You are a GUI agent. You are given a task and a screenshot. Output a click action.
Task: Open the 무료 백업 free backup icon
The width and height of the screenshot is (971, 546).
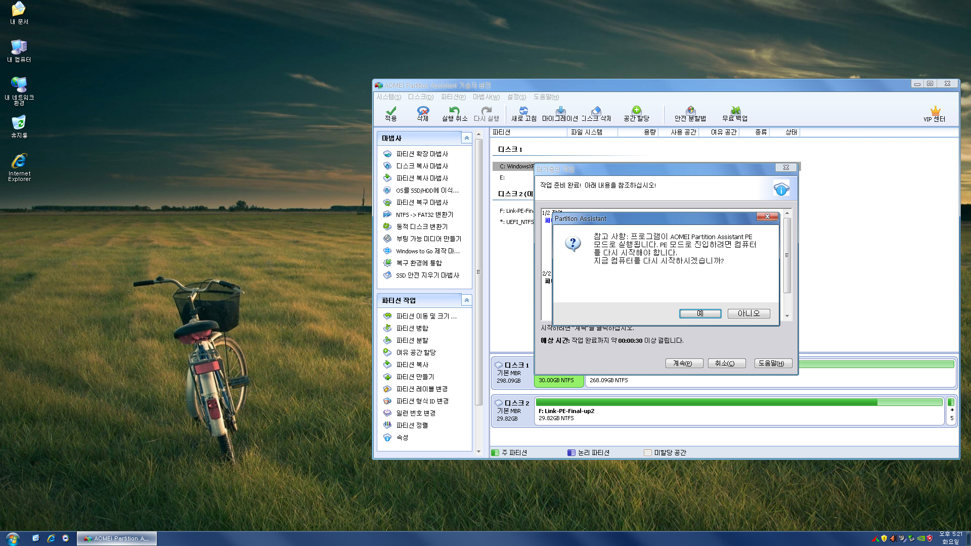click(x=734, y=114)
